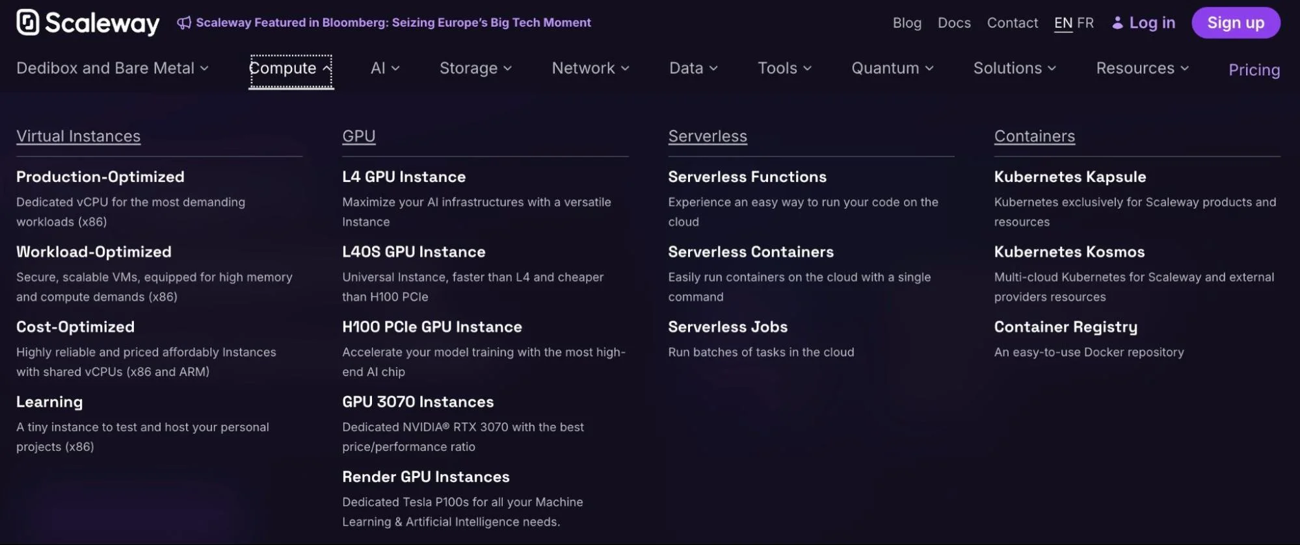Choose Container Registry

(1066, 327)
